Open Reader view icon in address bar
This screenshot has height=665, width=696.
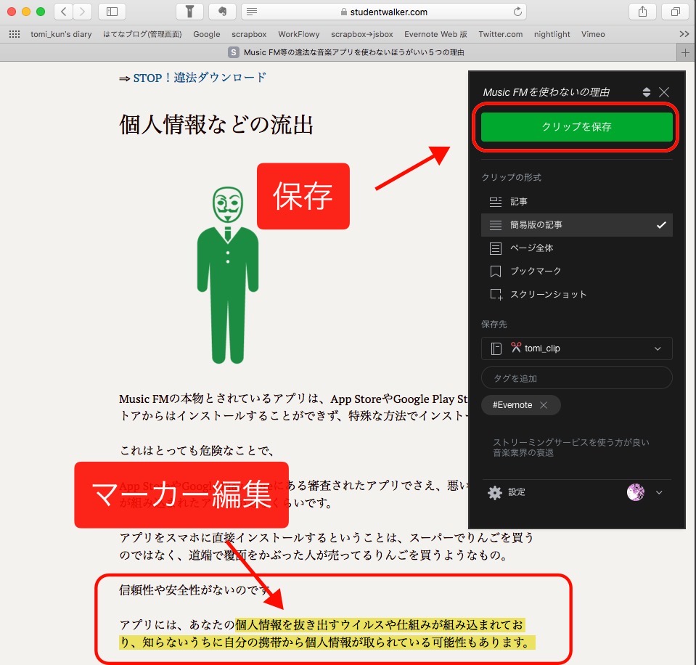coord(252,12)
